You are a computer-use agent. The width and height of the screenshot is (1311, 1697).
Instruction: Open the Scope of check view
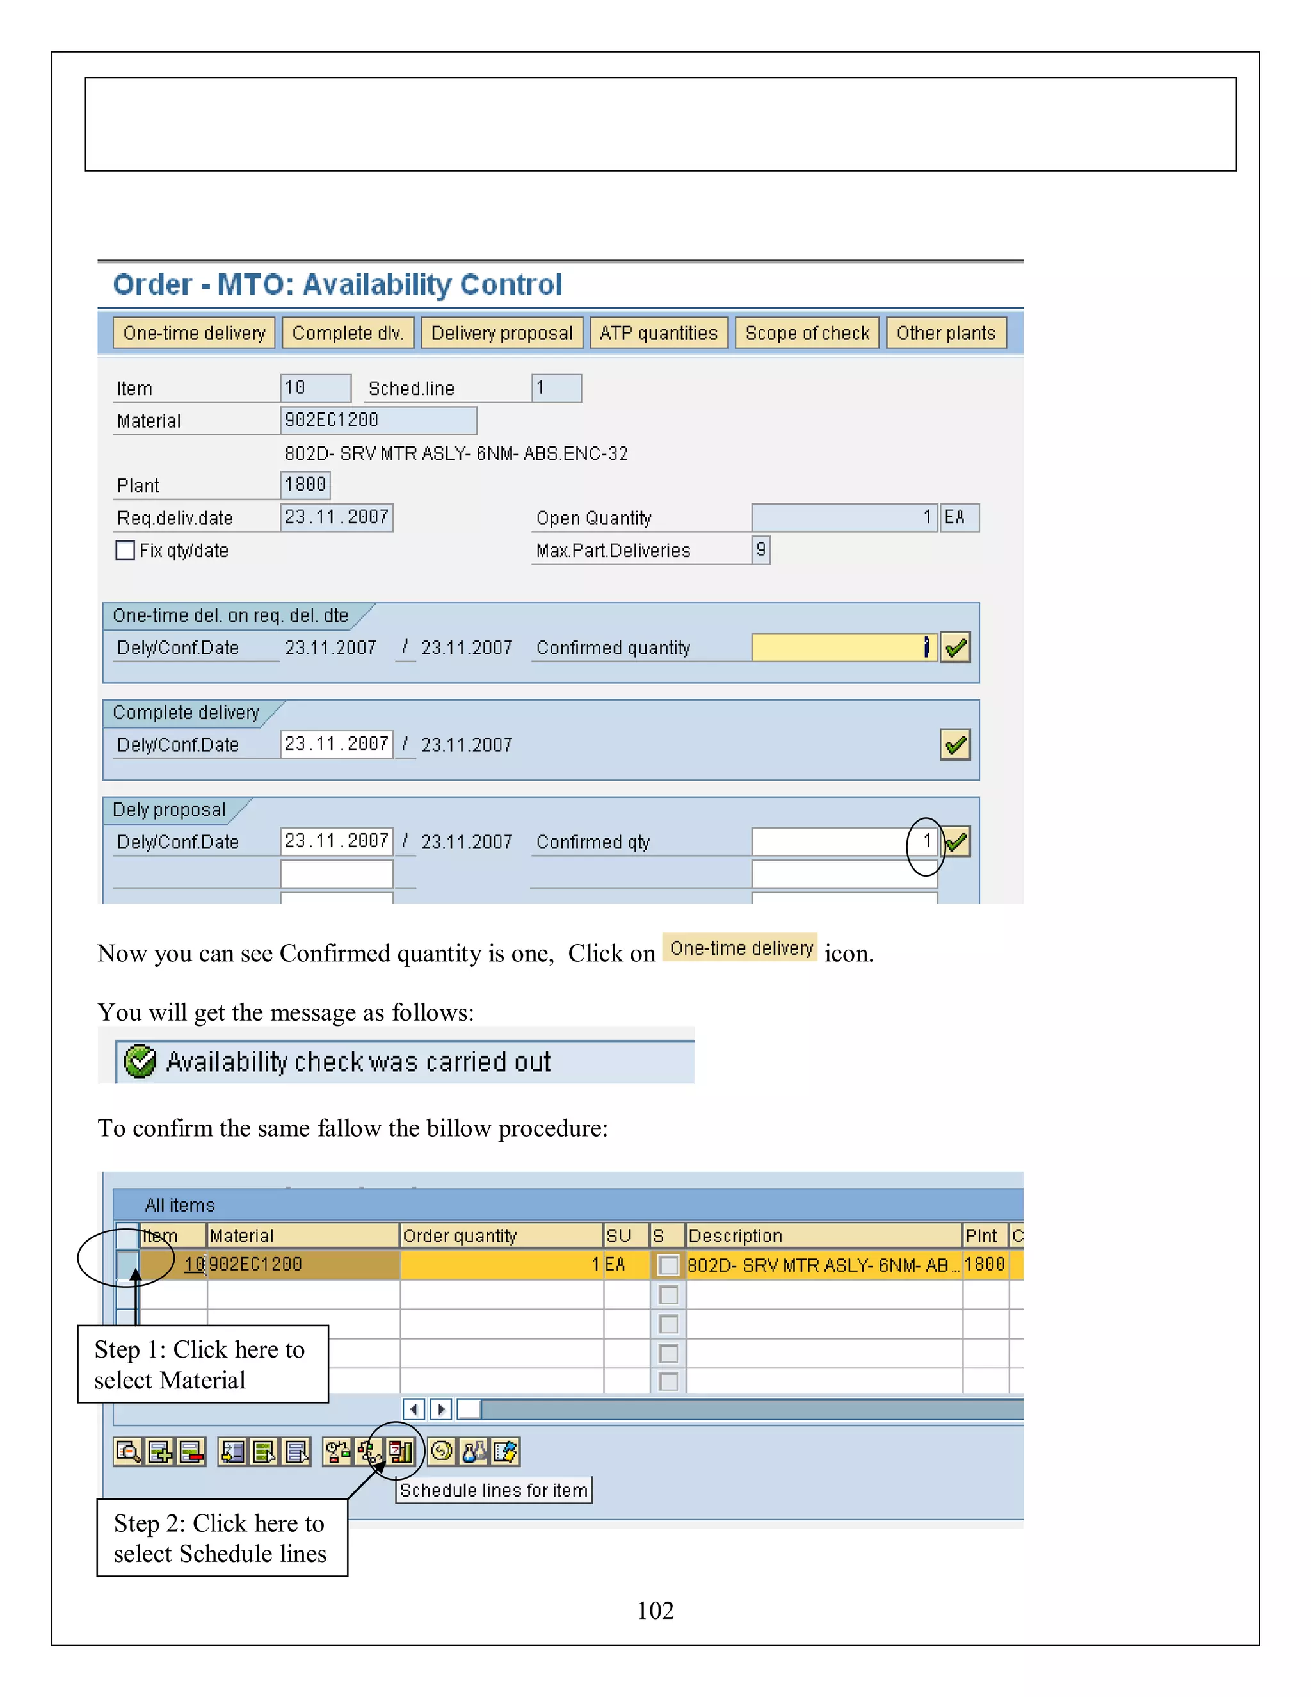pos(807,334)
